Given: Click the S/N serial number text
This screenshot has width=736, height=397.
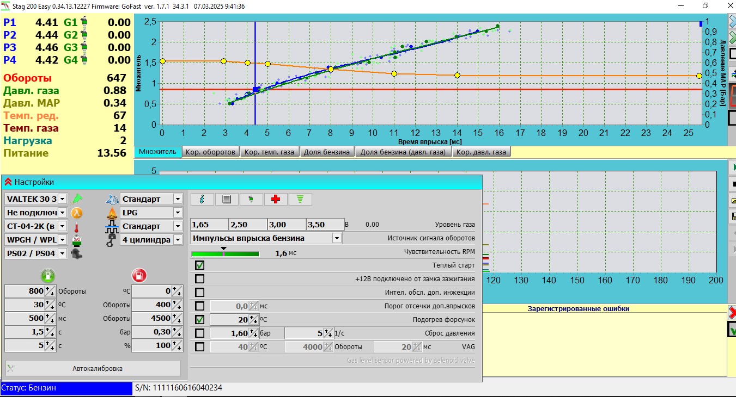Looking at the screenshot, I should tap(179, 388).
